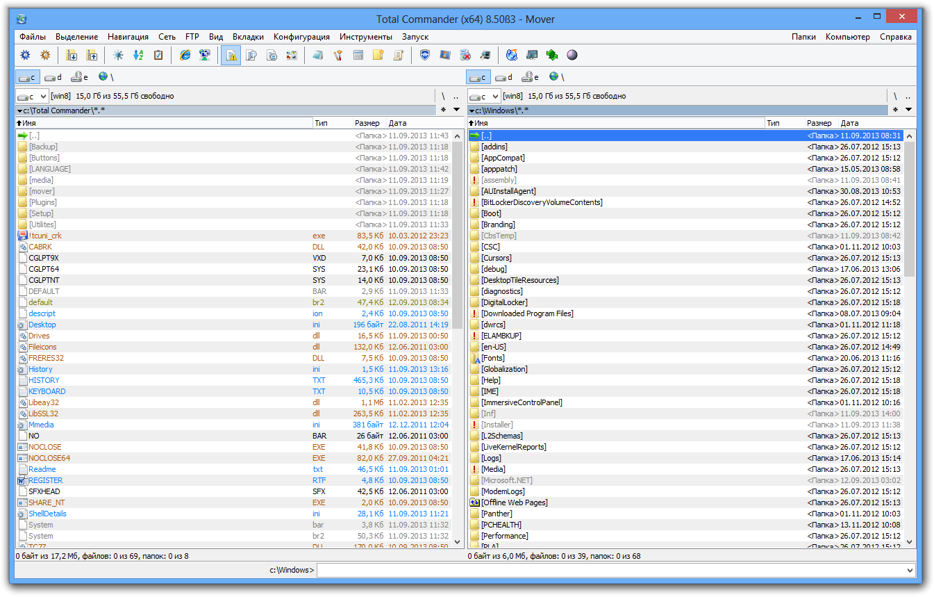The image size is (934, 597).
Task: Click the clipboard checklist toolbar icon
Action: coord(158,56)
